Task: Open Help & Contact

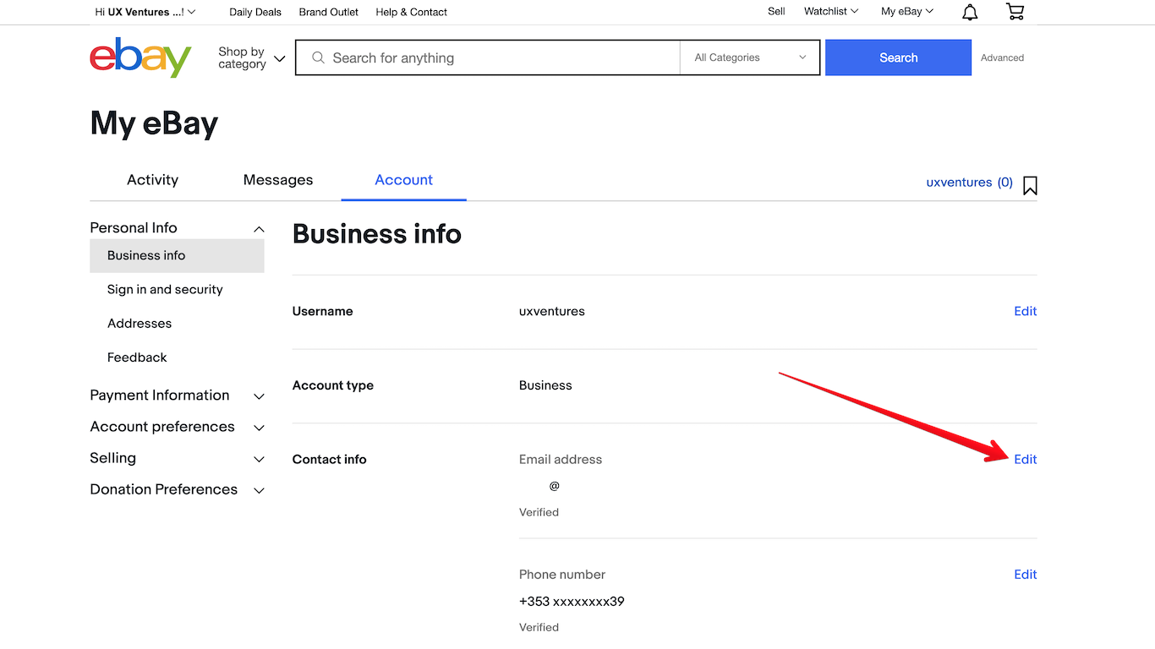Action: tap(412, 12)
